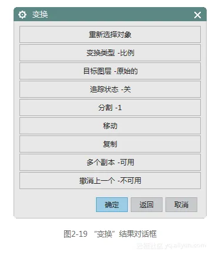Cancel the dialog via 取消

tap(181, 204)
